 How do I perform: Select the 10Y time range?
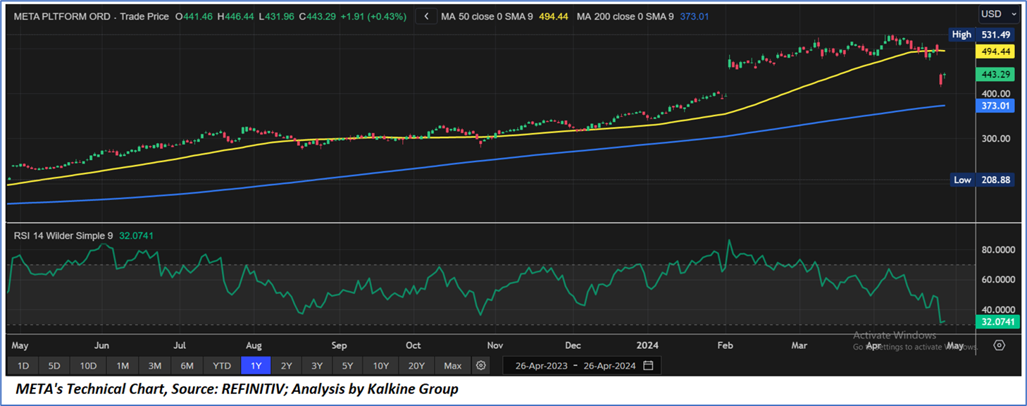(x=381, y=365)
